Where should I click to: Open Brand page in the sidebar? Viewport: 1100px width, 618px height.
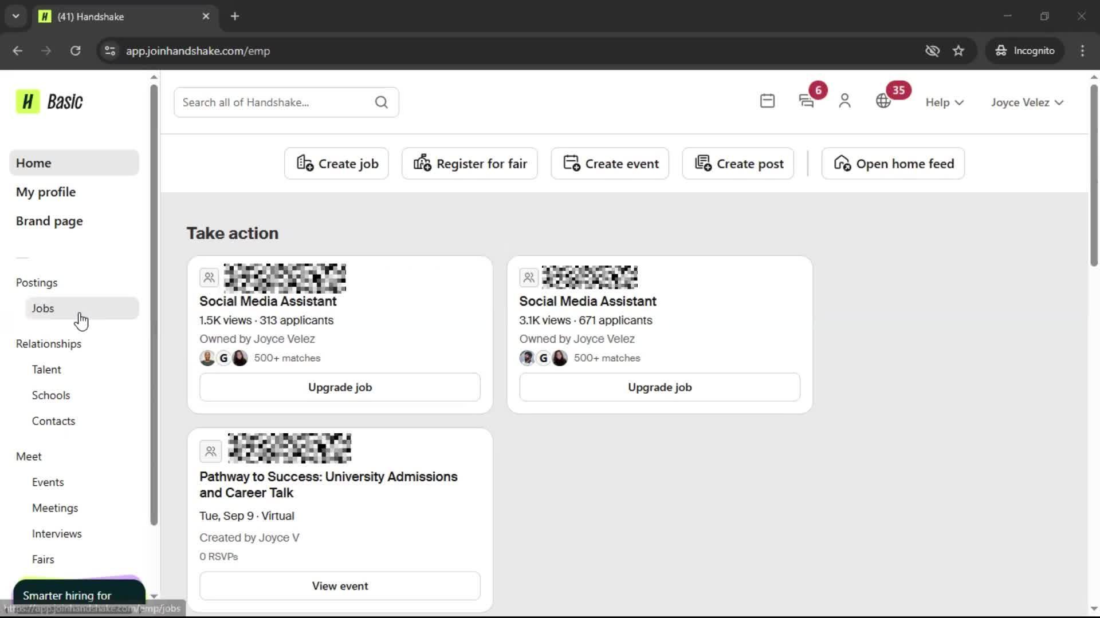(49, 221)
